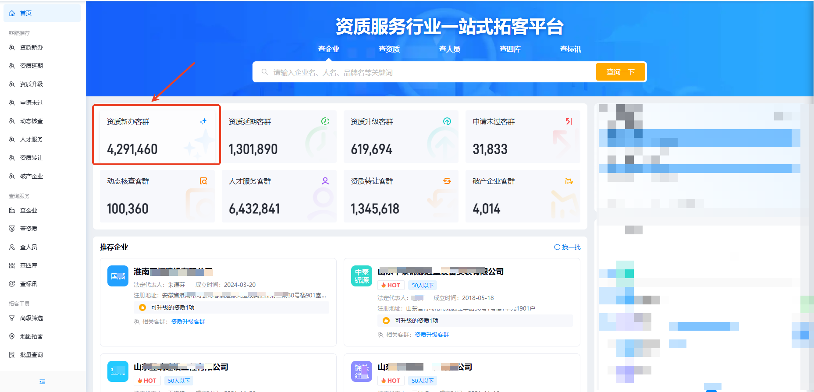Collapse the sidebar with the bottom menu icon
The width and height of the screenshot is (814, 392).
pos(42,381)
